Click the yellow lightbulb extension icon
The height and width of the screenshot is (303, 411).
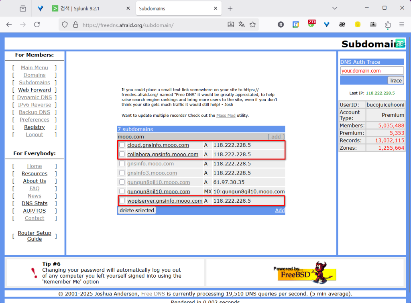point(357,24)
